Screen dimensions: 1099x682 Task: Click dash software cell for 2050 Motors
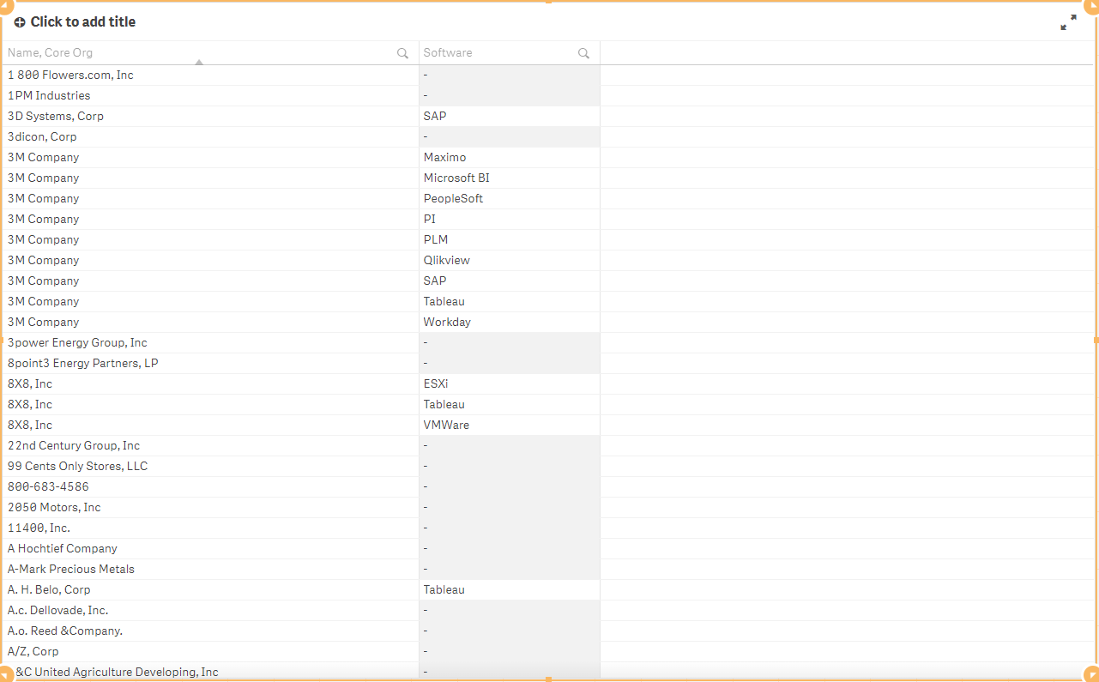[x=510, y=507]
